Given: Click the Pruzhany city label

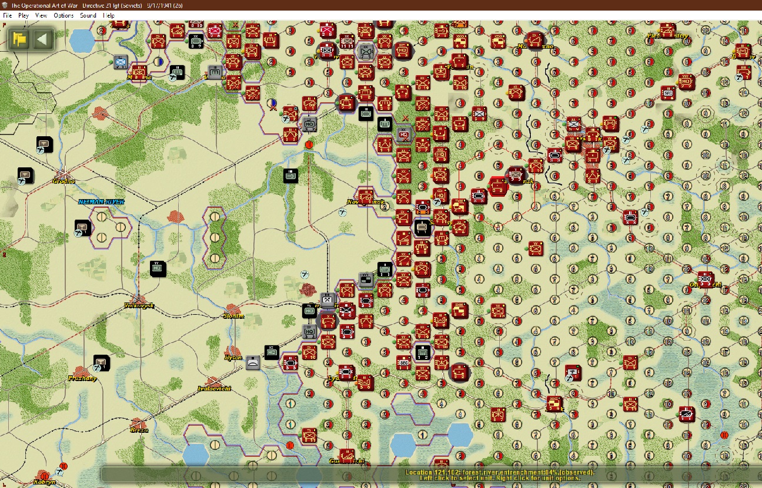Looking at the screenshot, I should coord(82,378).
